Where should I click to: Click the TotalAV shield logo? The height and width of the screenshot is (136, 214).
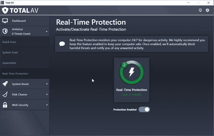tap(5, 11)
